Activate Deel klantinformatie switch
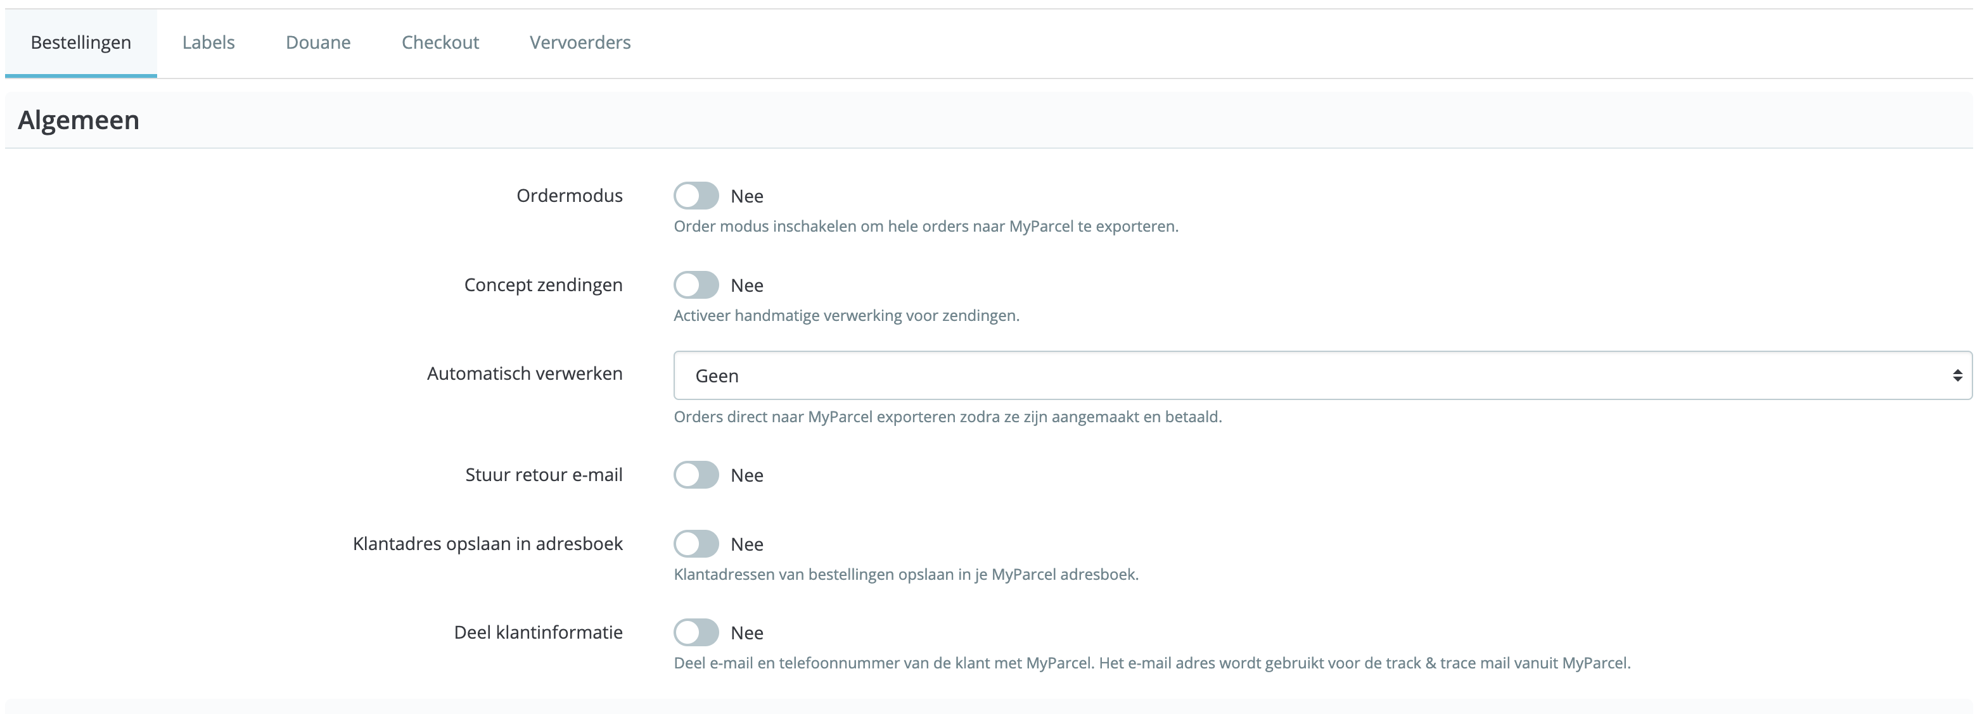Screen dimensions: 1982x714 tap(696, 632)
